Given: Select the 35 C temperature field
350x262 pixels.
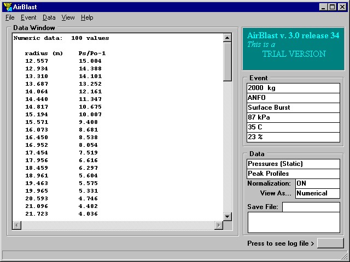Looking at the screenshot, I should (293, 127).
